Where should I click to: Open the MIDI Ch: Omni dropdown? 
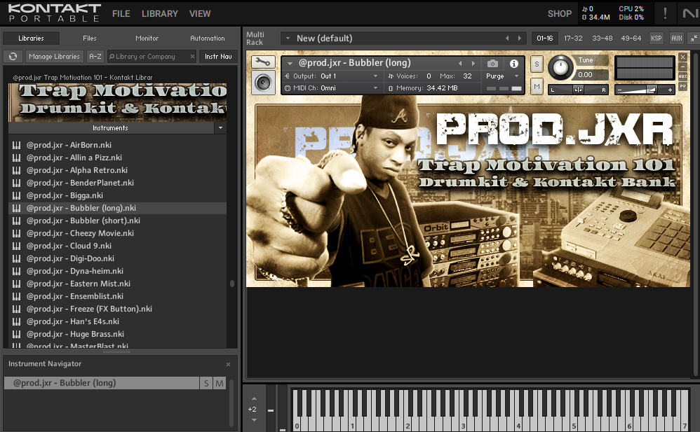coord(331,88)
